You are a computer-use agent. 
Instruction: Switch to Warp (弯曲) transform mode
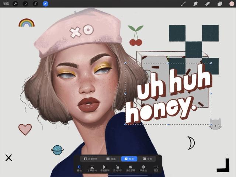click(x=147, y=159)
